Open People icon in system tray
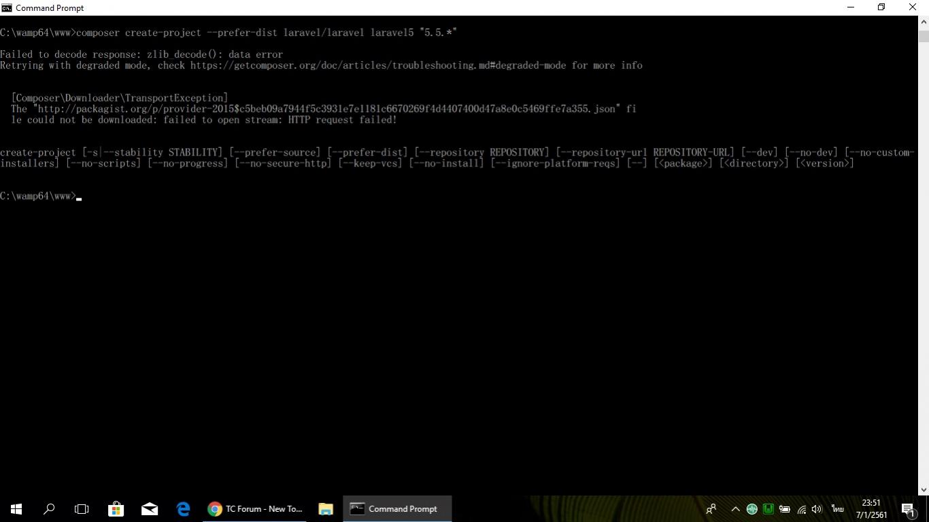The height and width of the screenshot is (522, 929). [x=711, y=508]
